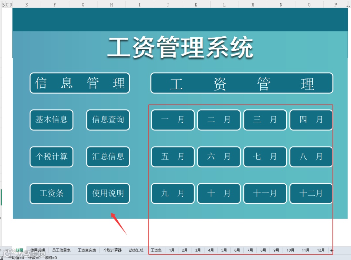Screen dimensions: 351x260
Task: Switch to the 2月 sheet tab
Action: [185, 250]
